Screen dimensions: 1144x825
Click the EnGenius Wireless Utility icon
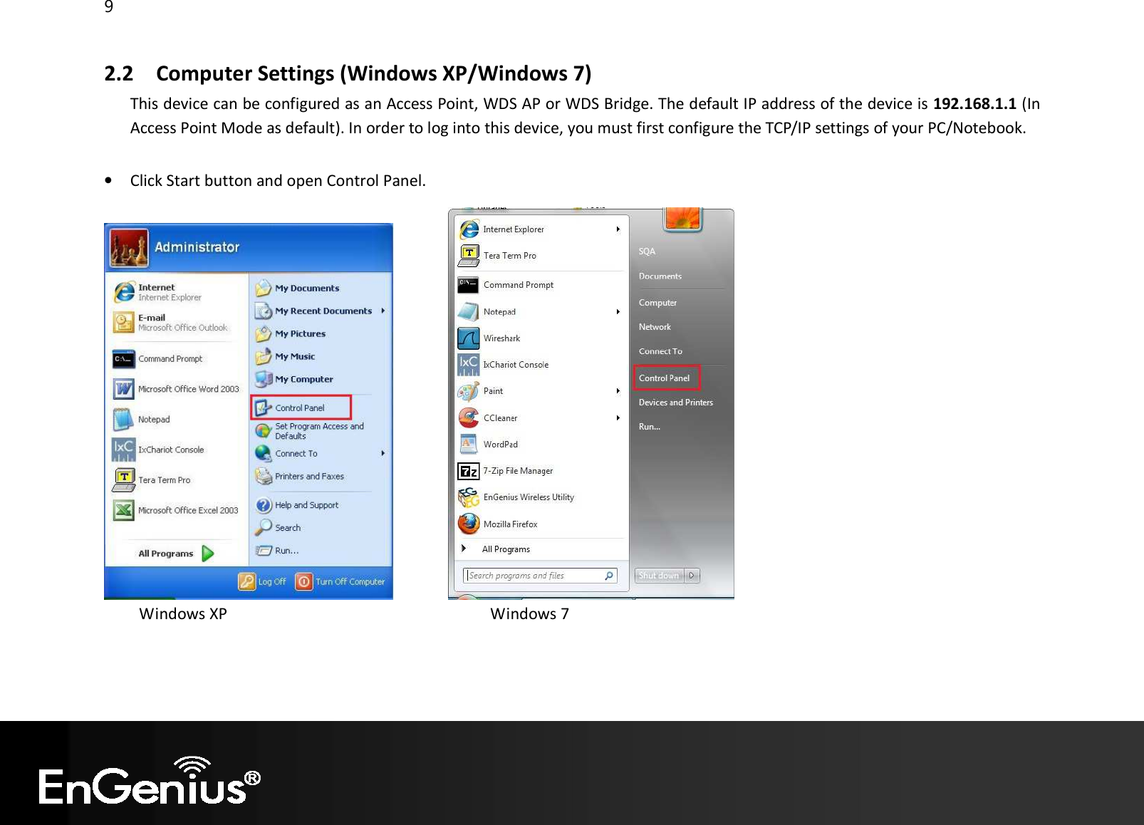469,497
